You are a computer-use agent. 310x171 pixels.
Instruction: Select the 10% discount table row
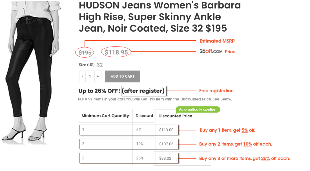click(x=129, y=144)
